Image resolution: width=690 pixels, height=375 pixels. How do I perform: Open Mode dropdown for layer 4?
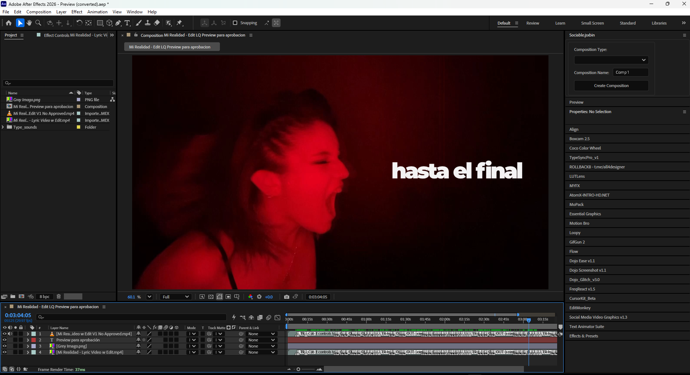[192, 352]
